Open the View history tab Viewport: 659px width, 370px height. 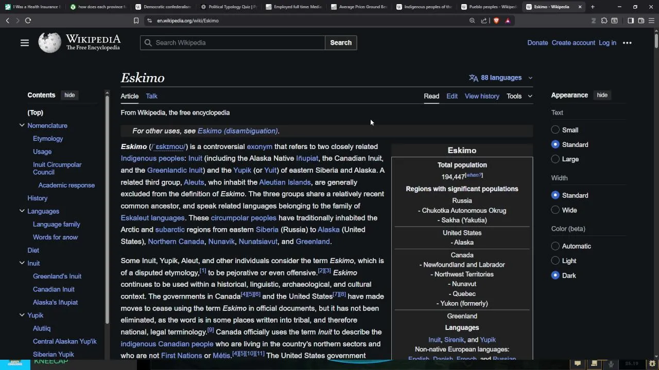click(x=482, y=96)
